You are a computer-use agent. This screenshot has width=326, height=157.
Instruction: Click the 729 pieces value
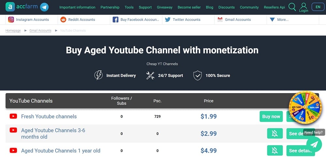click(157, 117)
